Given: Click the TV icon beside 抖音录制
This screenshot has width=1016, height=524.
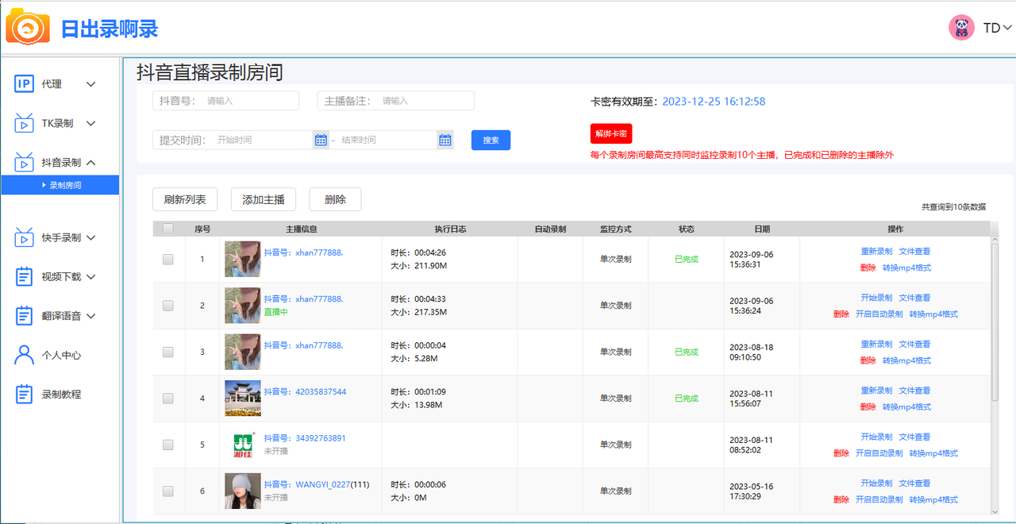Looking at the screenshot, I should point(25,162).
